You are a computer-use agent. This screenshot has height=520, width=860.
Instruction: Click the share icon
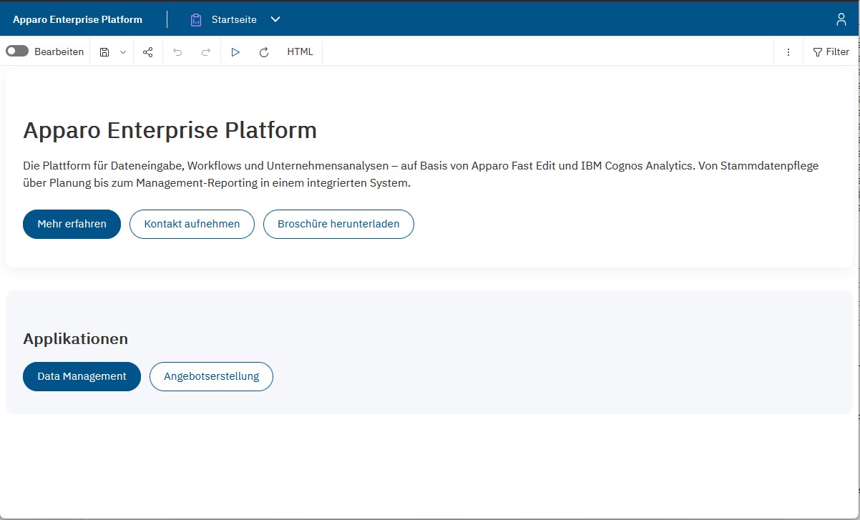tap(148, 52)
